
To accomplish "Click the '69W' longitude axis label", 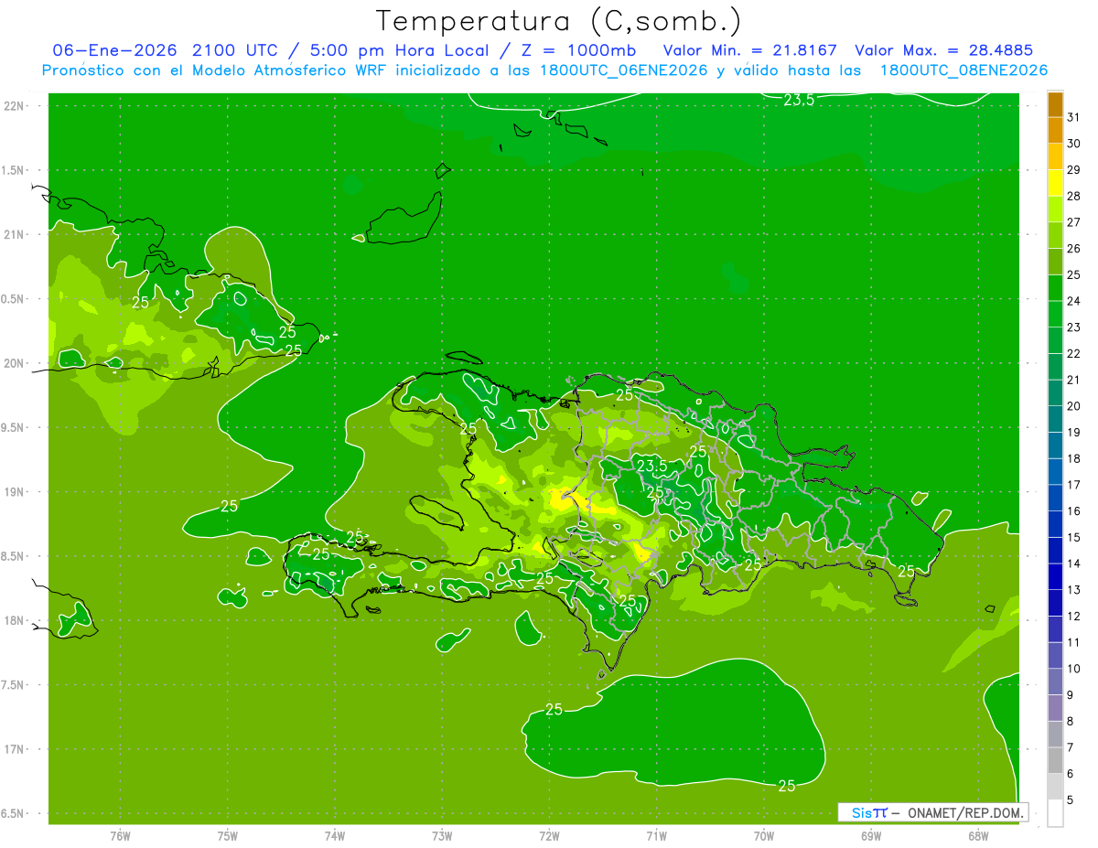I will 871,836.
